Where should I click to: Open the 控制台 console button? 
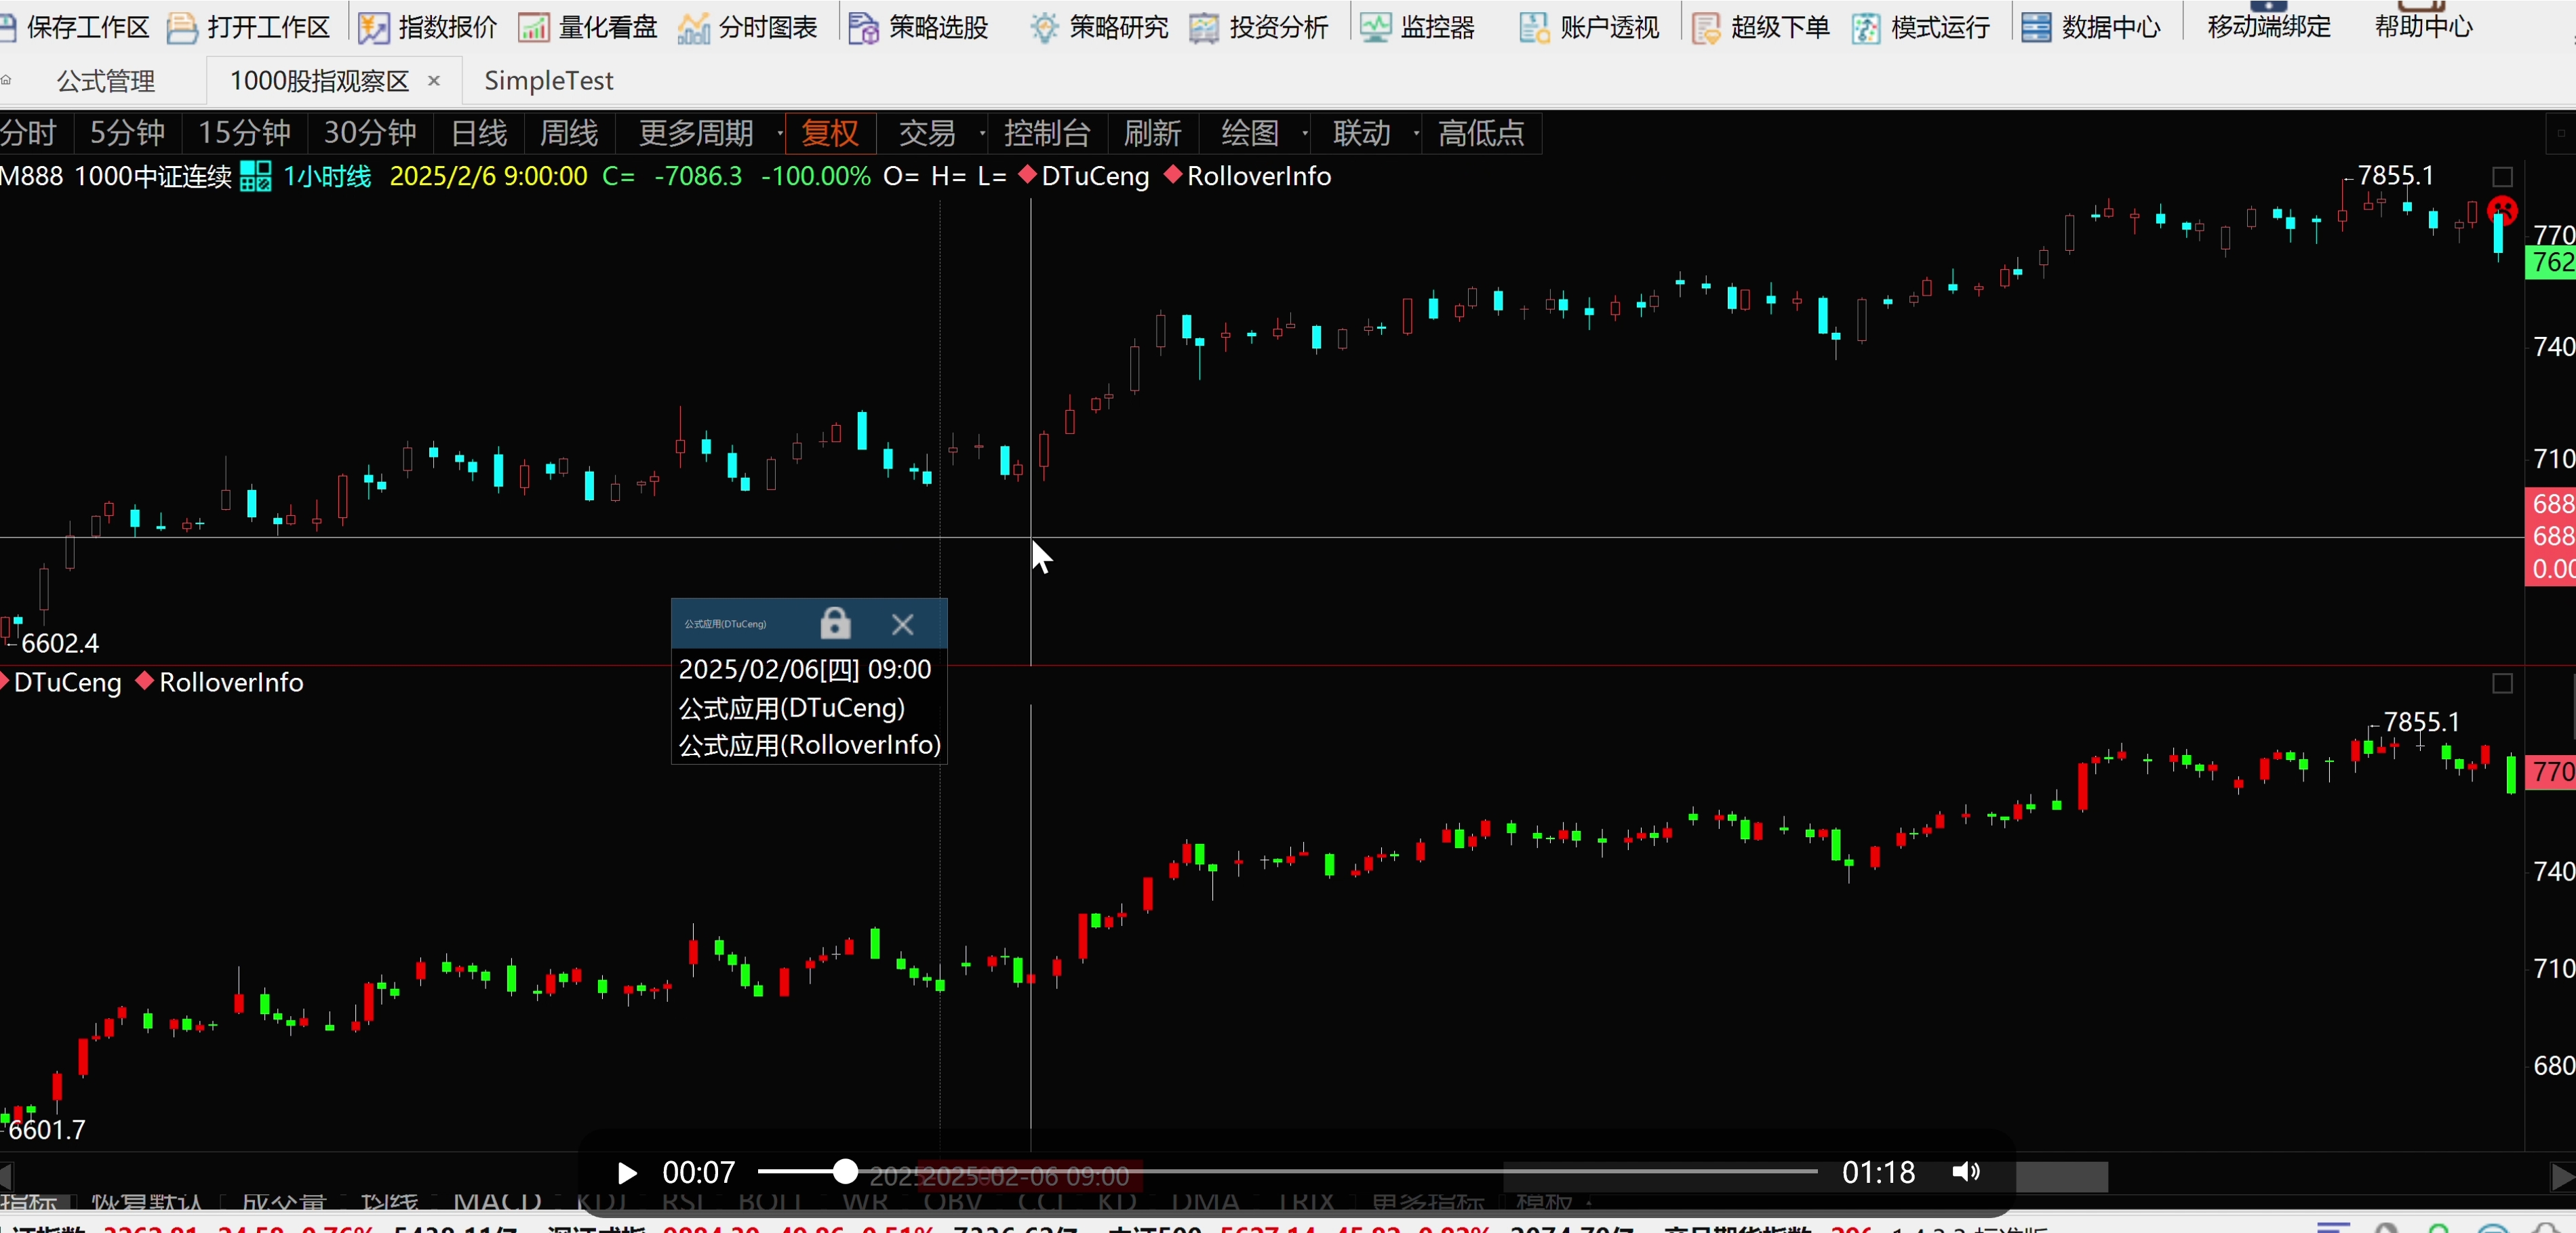[1047, 133]
